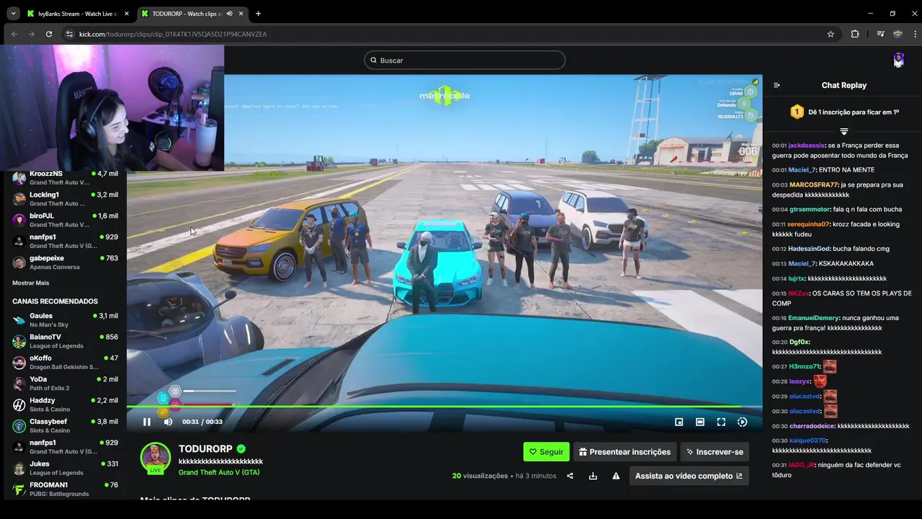Image resolution: width=922 pixels, height=519 pixels.
Task: Open the TODURORP channel avatar
Action: [x=155, y=458]
